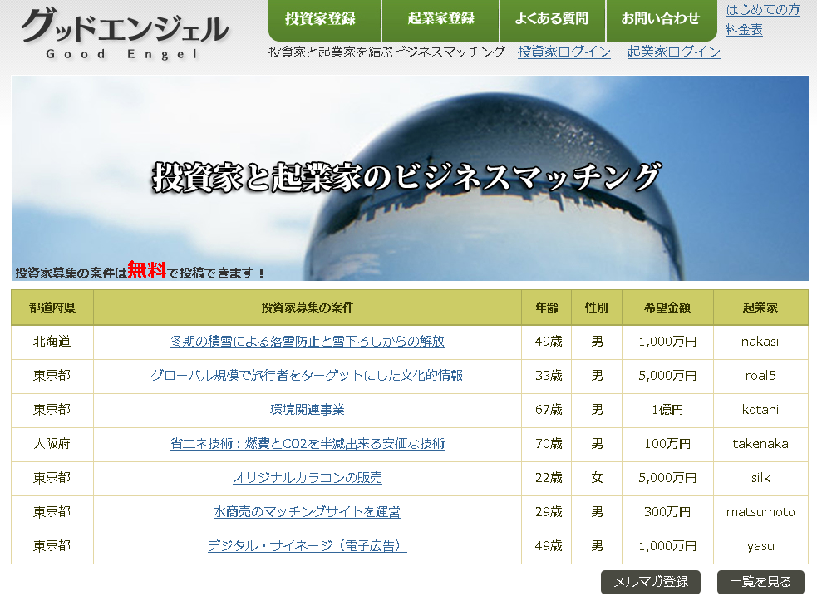Open オリジナルカラコンの販売 project link

click(308, 477)
